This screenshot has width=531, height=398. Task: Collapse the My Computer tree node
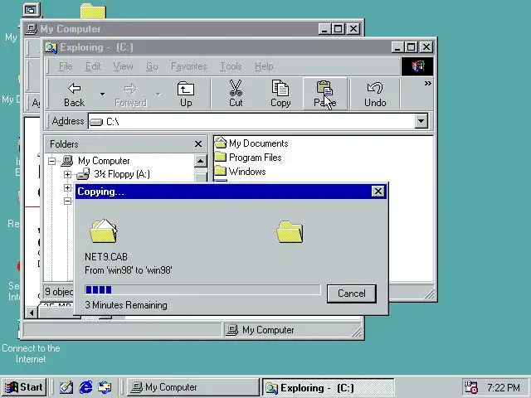[51, 161]
